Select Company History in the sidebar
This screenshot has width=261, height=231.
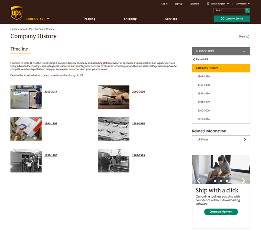[x=221, y=68]
